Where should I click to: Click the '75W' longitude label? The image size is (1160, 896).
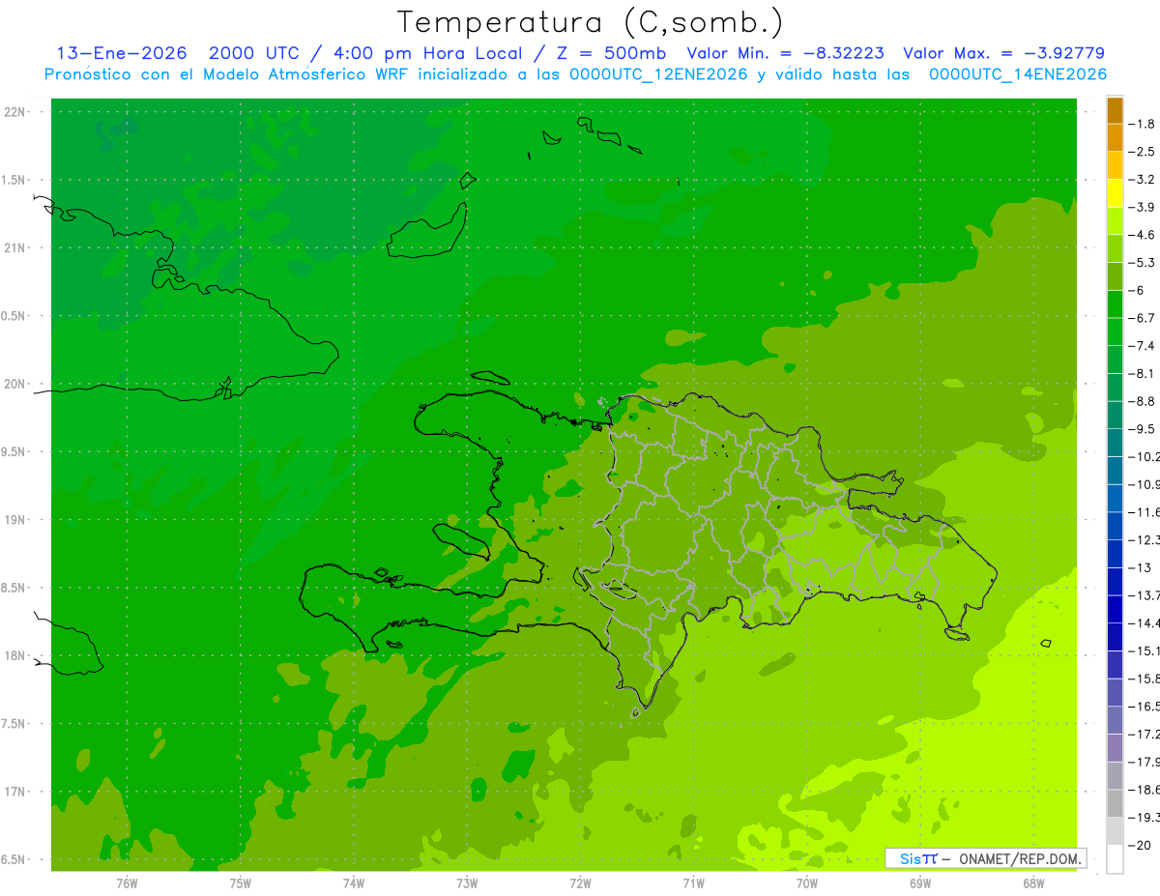pos(241,882)
